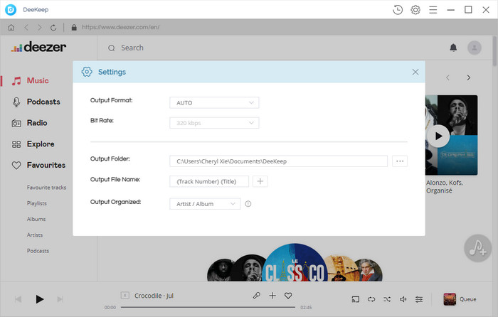
Task: Reload the Deezer page
Action: point(53,28)
